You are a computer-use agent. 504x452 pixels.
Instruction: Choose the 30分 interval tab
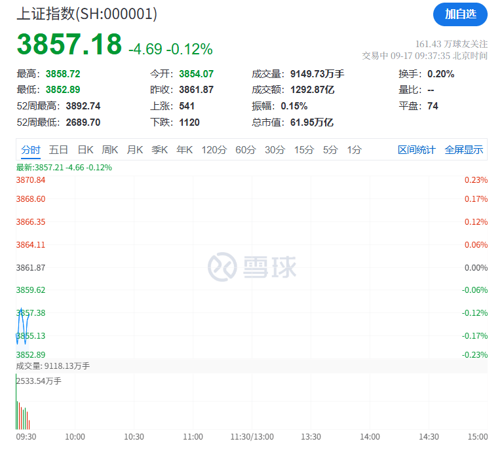275,150
